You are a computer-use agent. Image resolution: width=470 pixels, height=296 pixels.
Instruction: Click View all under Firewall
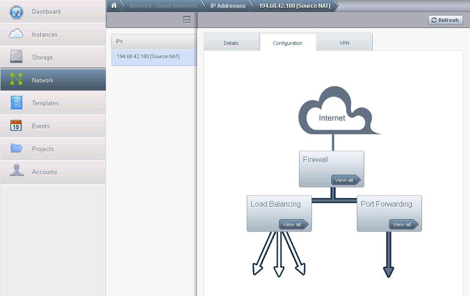click(x=345, y=180)
